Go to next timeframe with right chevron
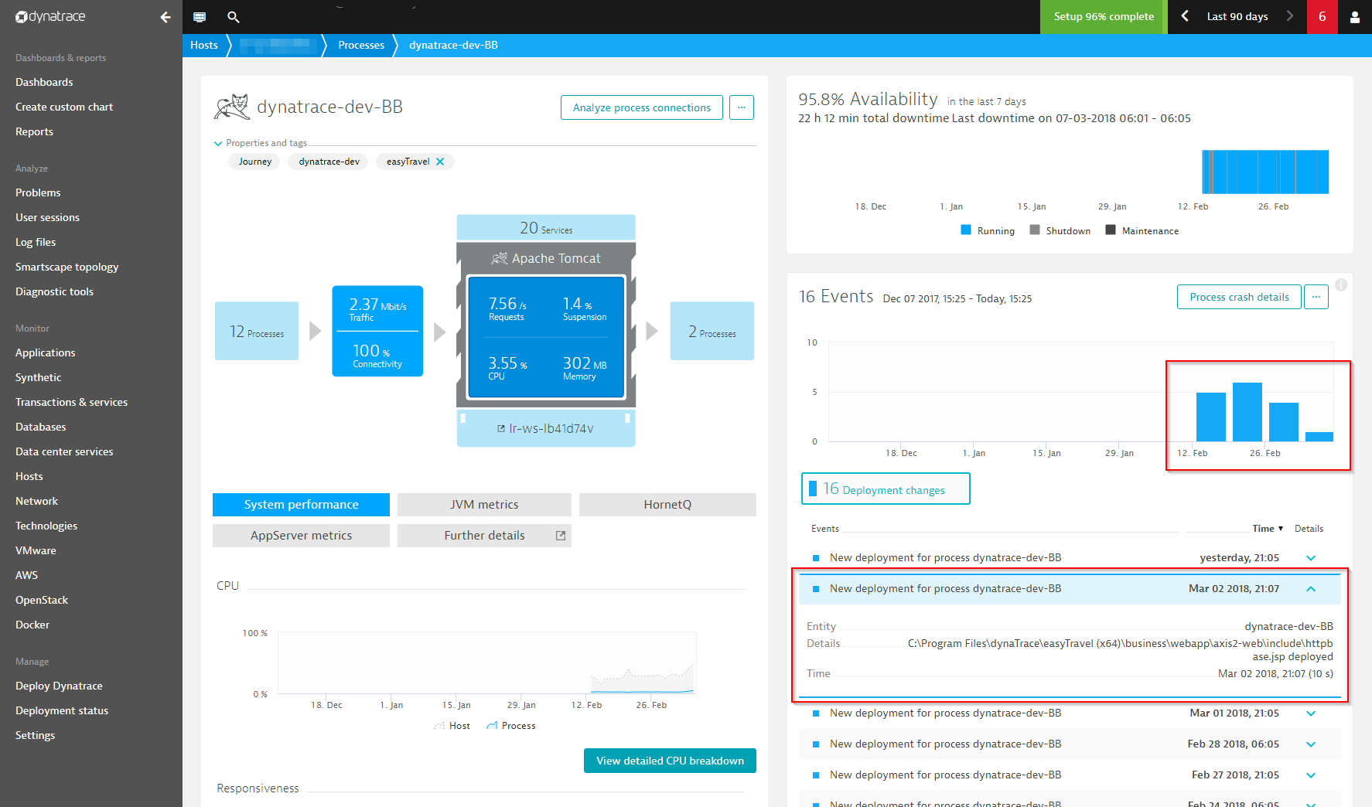The height and width of the screenshot is (807, 1372). [1289, 16]
